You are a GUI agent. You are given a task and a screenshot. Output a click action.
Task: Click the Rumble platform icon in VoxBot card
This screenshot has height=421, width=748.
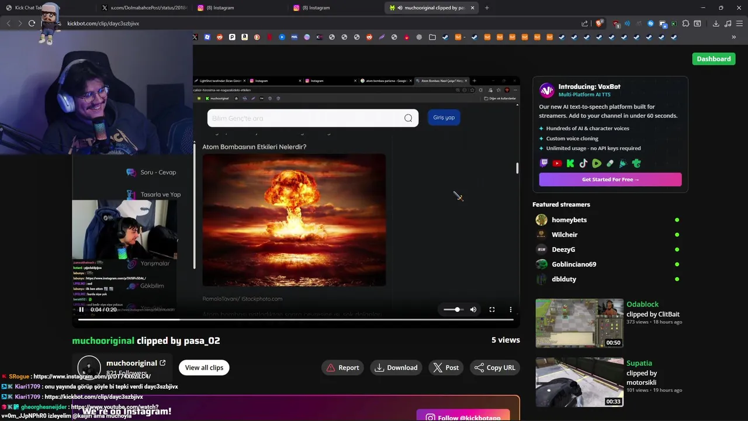597,164
